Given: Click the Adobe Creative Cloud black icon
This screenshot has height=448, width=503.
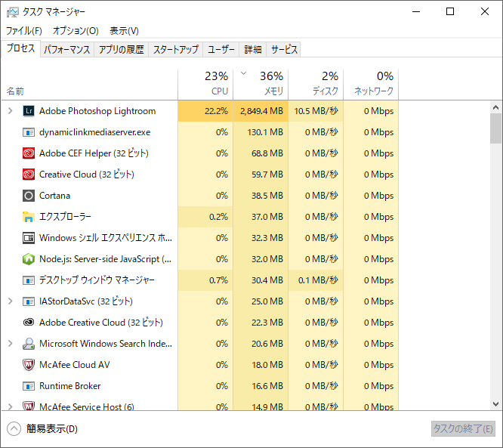Looking at the screenshot, I should [x=29, y=322].
